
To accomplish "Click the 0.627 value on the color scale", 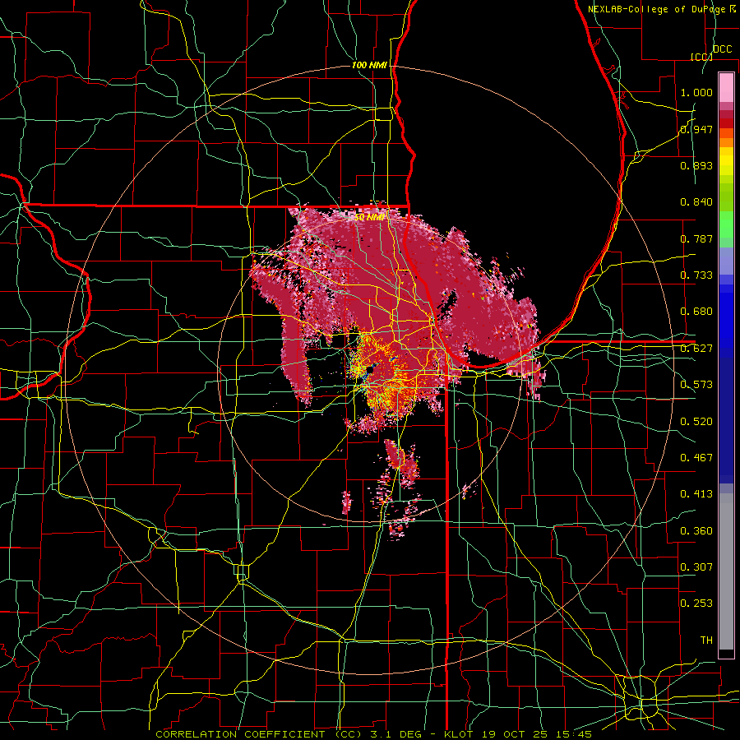I will coord(696,349).
